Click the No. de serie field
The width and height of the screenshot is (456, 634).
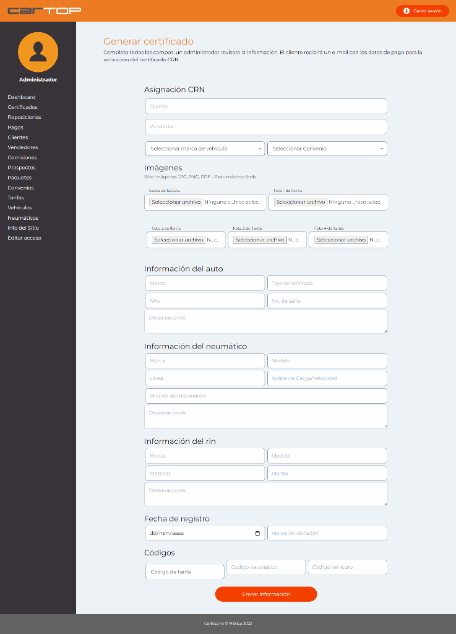[327, 301]
